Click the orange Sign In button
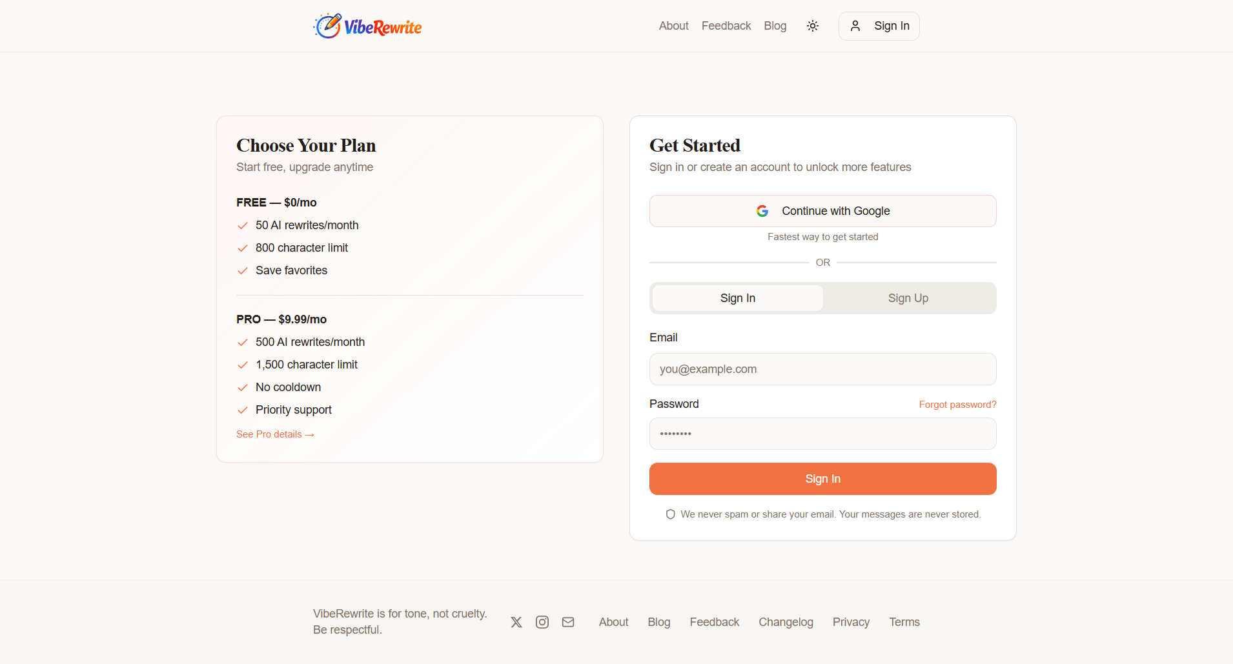The width and height of the screenshot is (1233, 664). (x=823, y=479)
